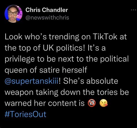Click the display name Chris Chandler
The width and height of the screenshot is (137, 128).
pyautogui.click(x=47, y=10)
